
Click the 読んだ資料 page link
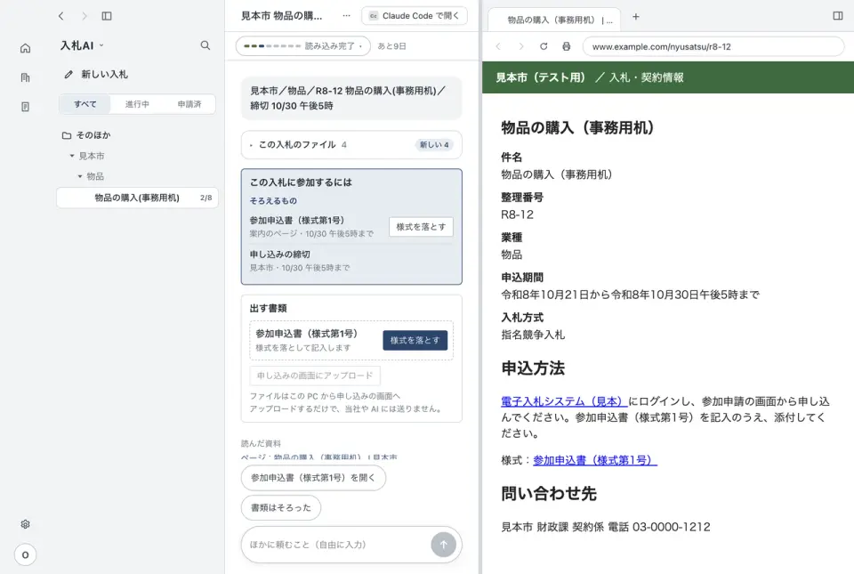pos(319,457)
